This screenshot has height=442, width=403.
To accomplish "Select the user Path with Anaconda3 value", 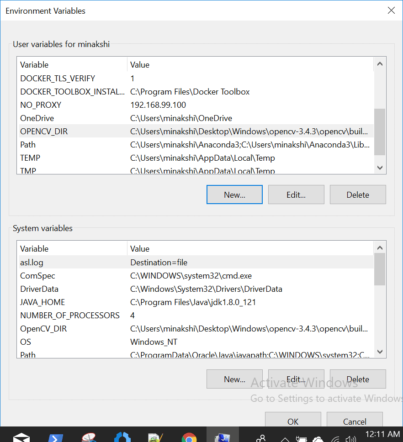I will point(196,144).
